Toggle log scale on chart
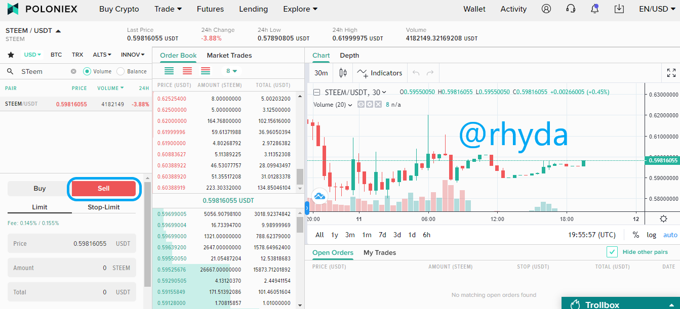Image resolution: width=680 pixels, height=309 pixels. pyautogui.click(x=651, y=235)
